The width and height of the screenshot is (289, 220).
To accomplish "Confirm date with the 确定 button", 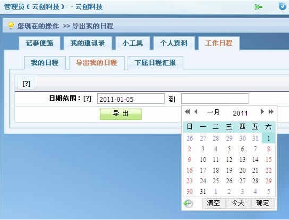I will tap(263, 203).
